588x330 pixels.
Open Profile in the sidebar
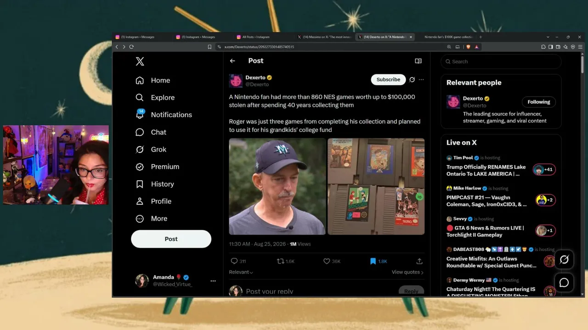153,201
